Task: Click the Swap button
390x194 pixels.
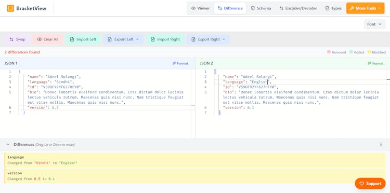Action: tap(17, 39)
